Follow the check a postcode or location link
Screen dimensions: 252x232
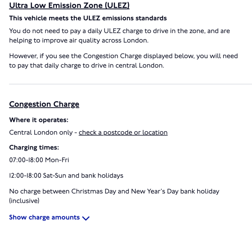coord(123,132)
